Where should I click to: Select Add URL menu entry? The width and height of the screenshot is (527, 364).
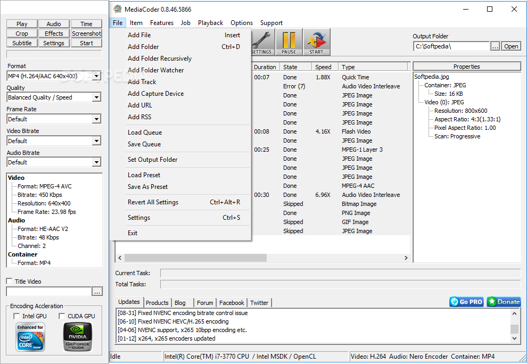[x=181, y=105]
